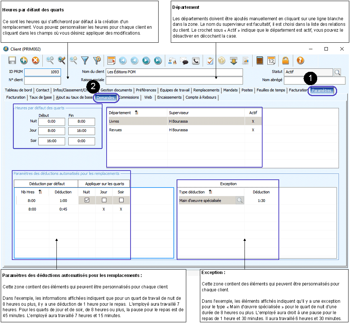This screenshot has height=323, width=350.
Task: Switch to the Commissions tab
Action: coord(129,97)
